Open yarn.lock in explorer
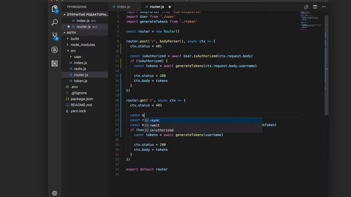Image resolution: width=351 pixels, height=197 pixels. click(85, 111)
